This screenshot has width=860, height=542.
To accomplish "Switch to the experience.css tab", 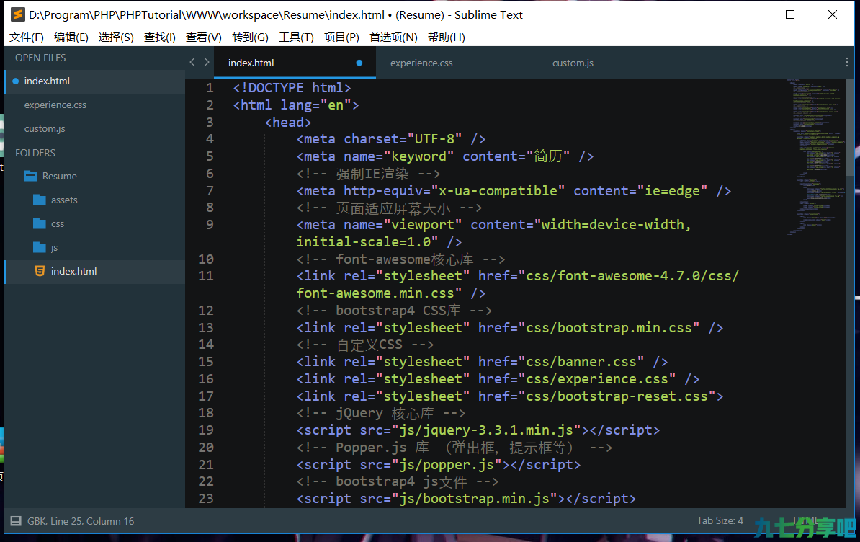I will 421,63.
